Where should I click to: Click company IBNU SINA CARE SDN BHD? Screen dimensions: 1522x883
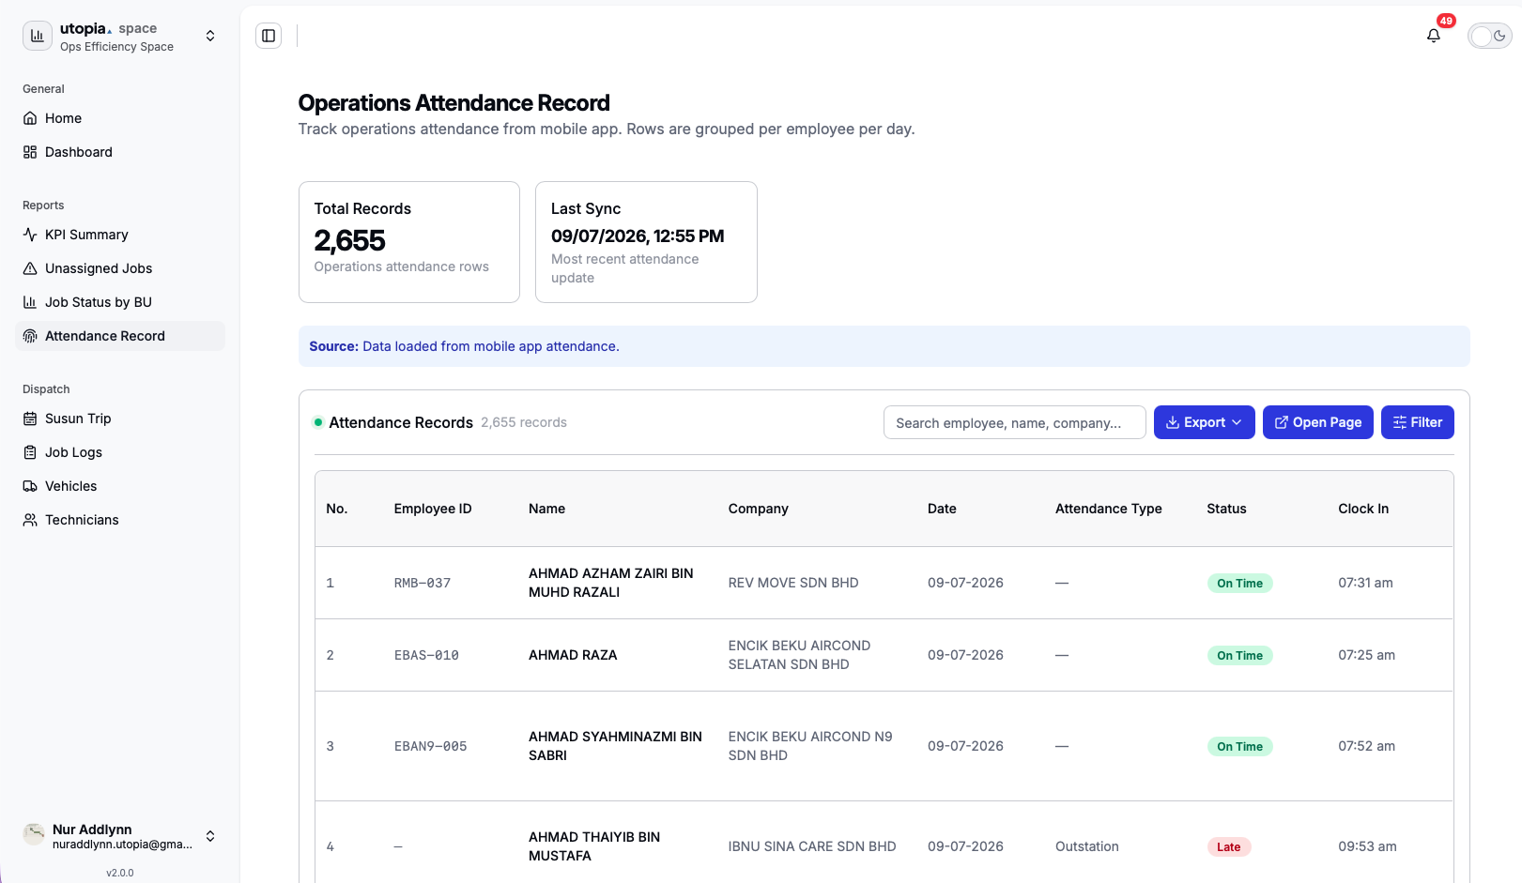click(812, 846)
